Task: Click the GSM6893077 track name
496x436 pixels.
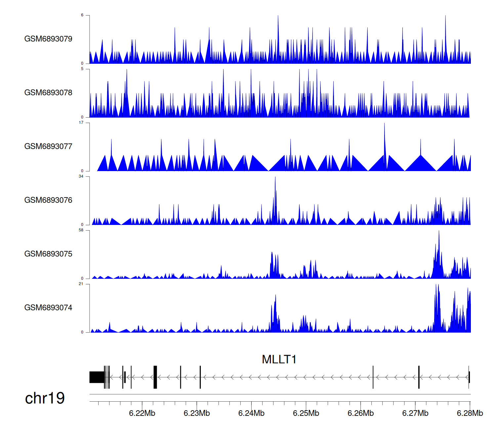Action: tap(48, 147)
